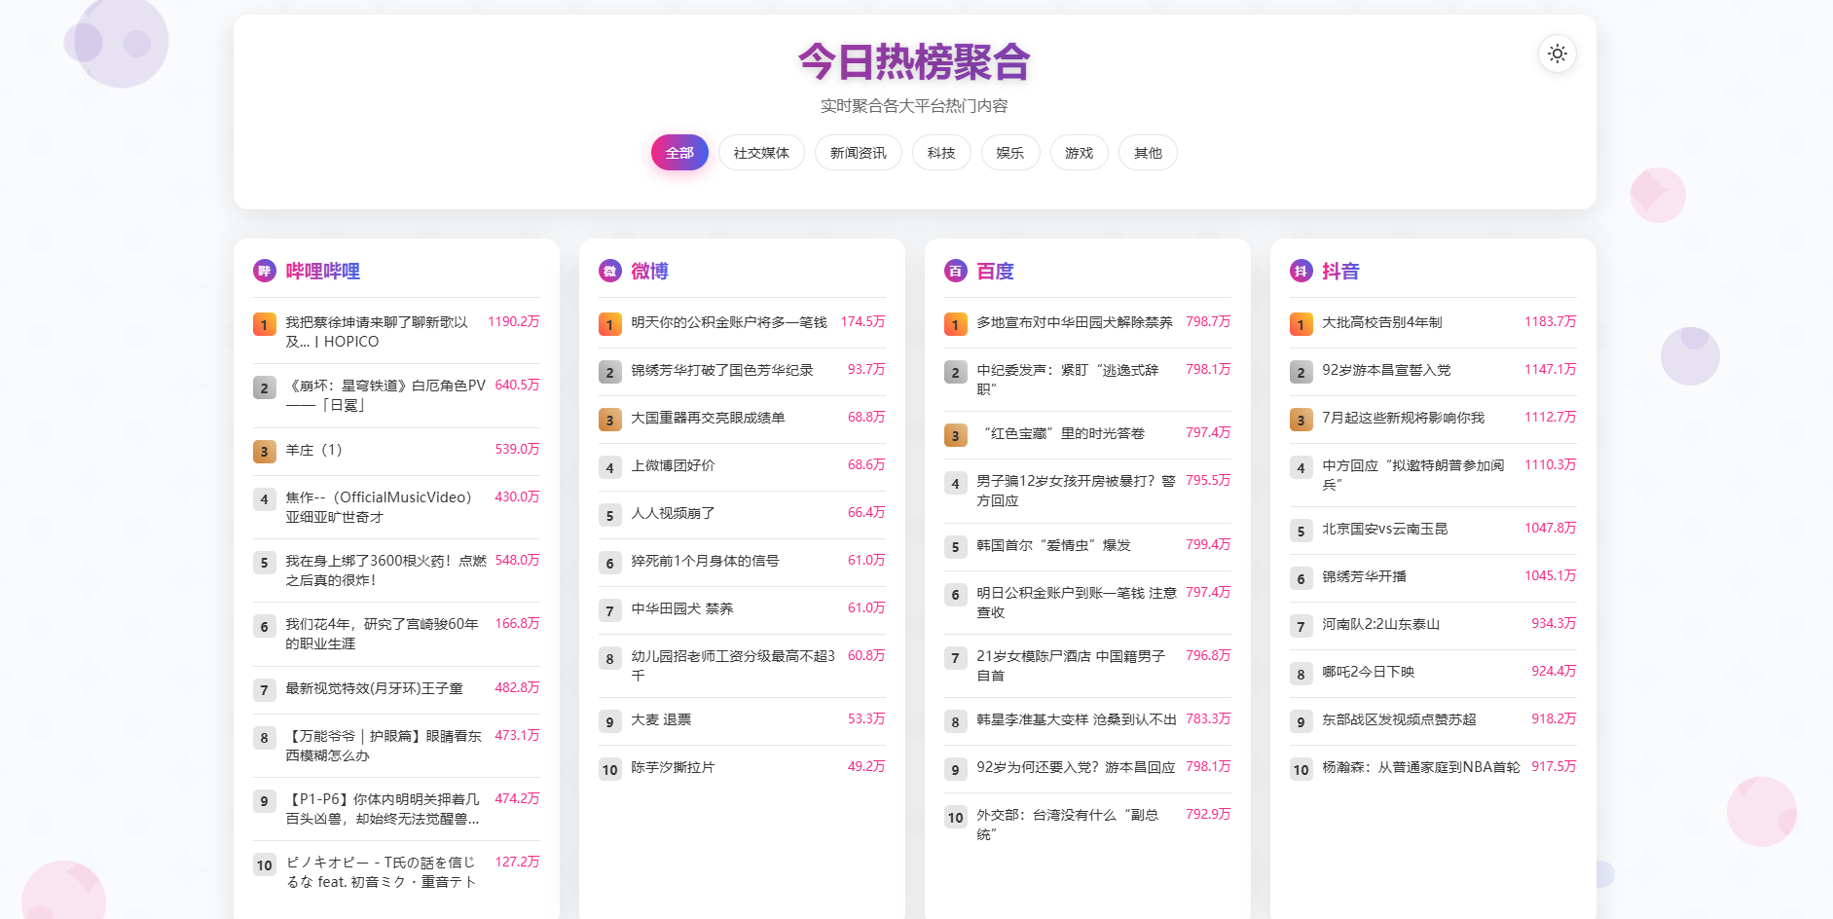1833x919 pixels.
Task: Open the 抖音 section title
Action: pyautogui.click(x=1340, y=272)
